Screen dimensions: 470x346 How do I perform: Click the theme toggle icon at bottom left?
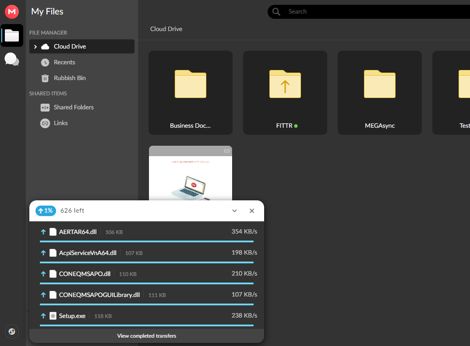[11, 332]
